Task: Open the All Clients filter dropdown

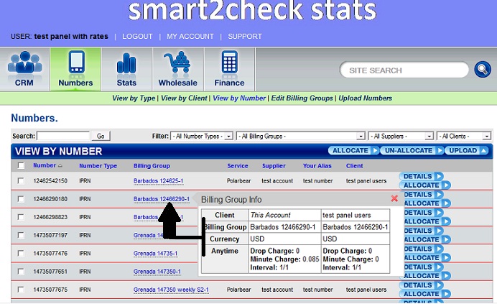Action: [464, 136]
